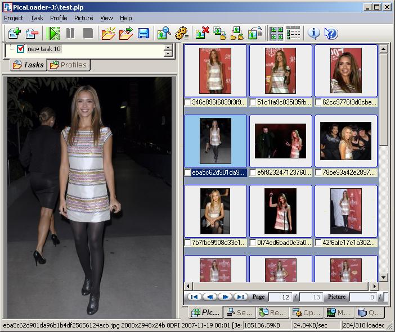The image size is (395, 332).
Task: Open settings via the gears icon
Action: (x=181, y=33)
